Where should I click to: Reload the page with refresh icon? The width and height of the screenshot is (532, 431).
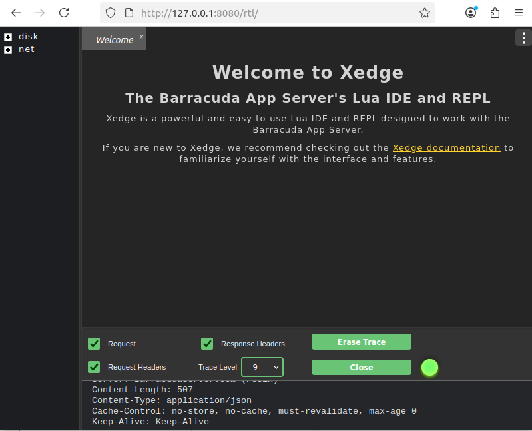click(x=64, y=13)
